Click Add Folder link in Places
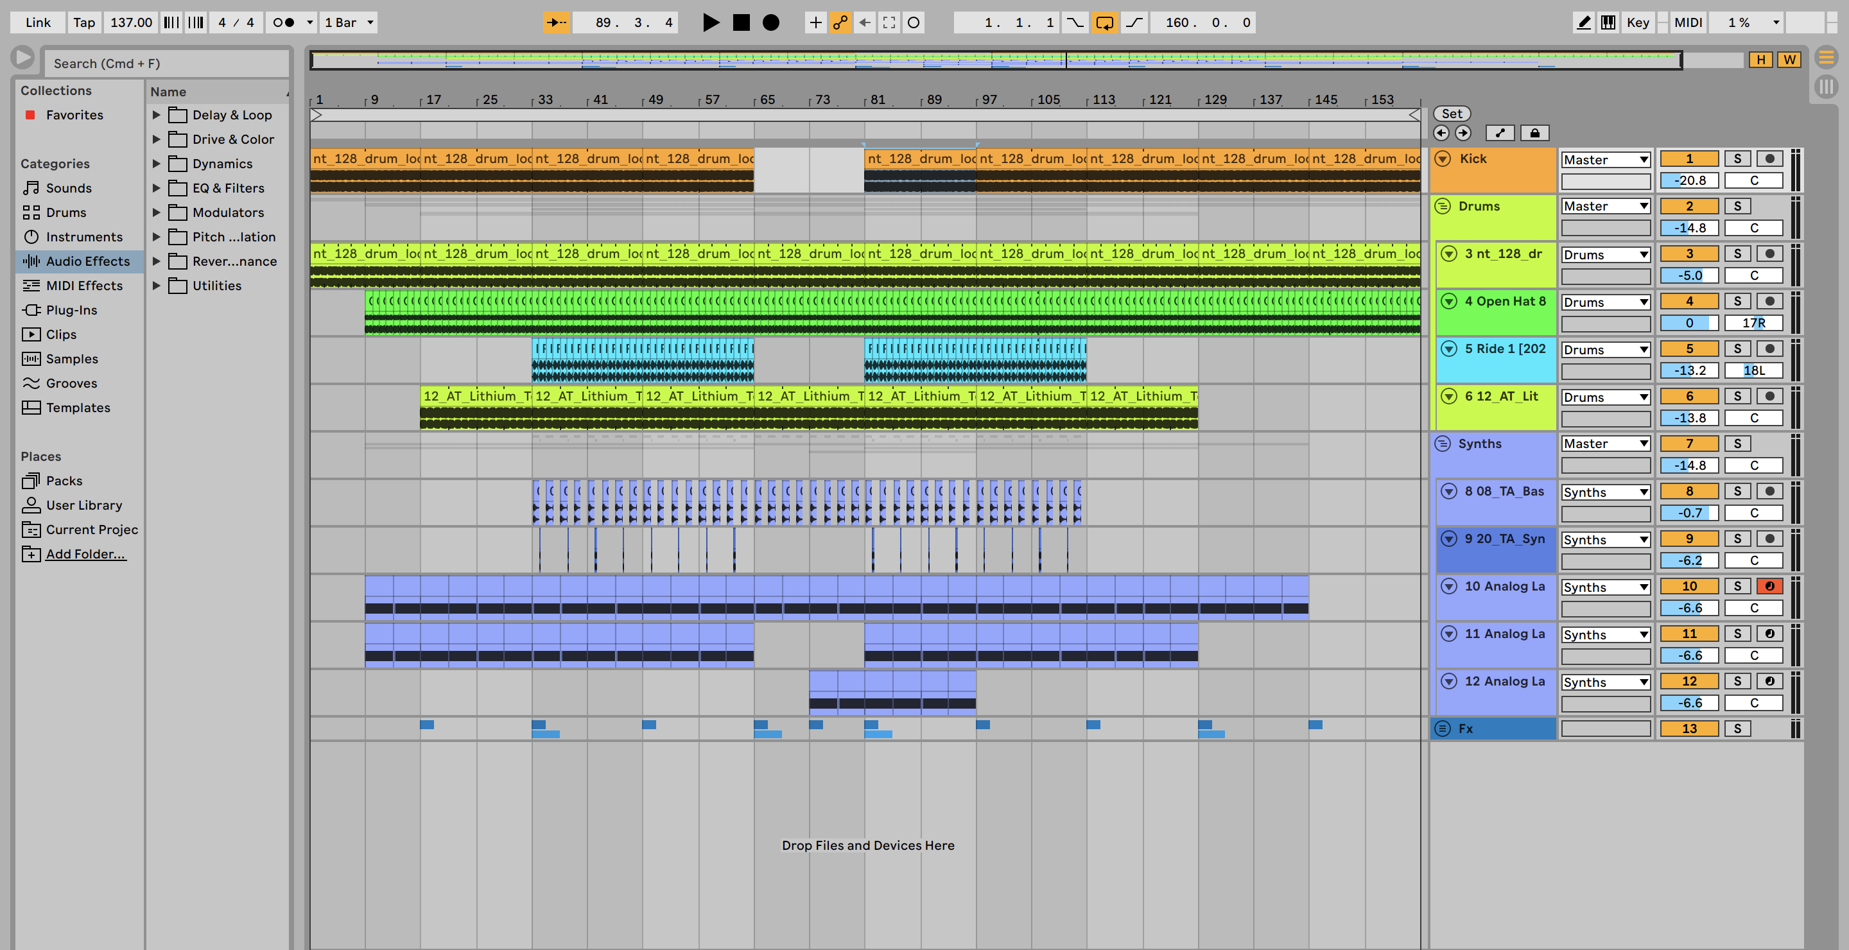 pos(85,554)
